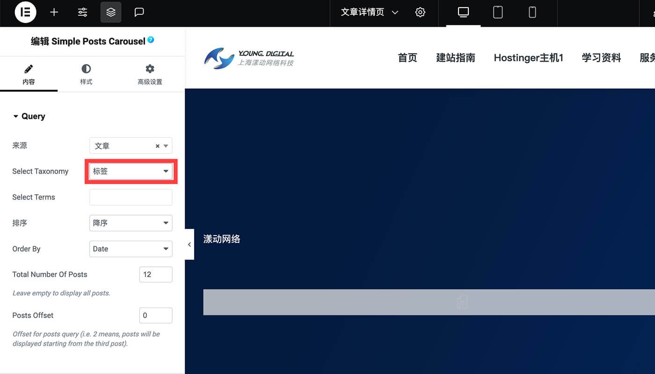Open the Select Taxonomy dropdown
655x374 pixels.
131,172
